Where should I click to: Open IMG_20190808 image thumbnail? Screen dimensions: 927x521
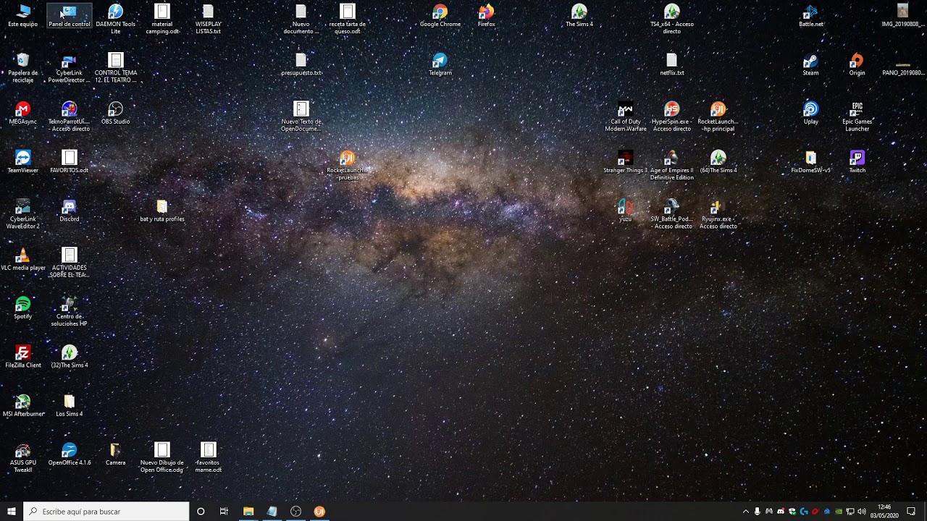pyautogui.click(x=903, y=16)
